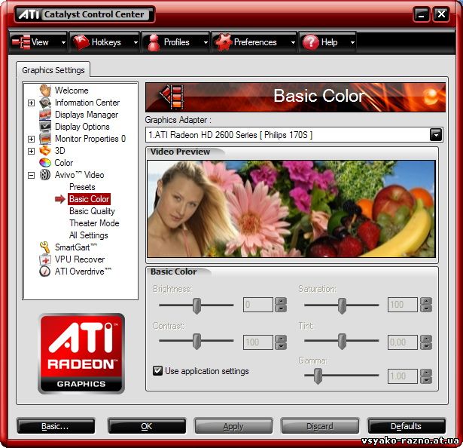The width and height of the screenshot is (463, 448).
Task: Select Basic Color tree item
Action: tap(89, 199)
